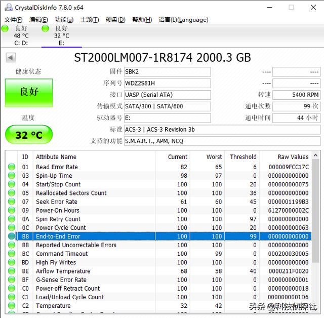This screenshot has width=324, height=318.
Task: Minimize the CrystalDiskInfo window
Action: [x=269, y=8]
